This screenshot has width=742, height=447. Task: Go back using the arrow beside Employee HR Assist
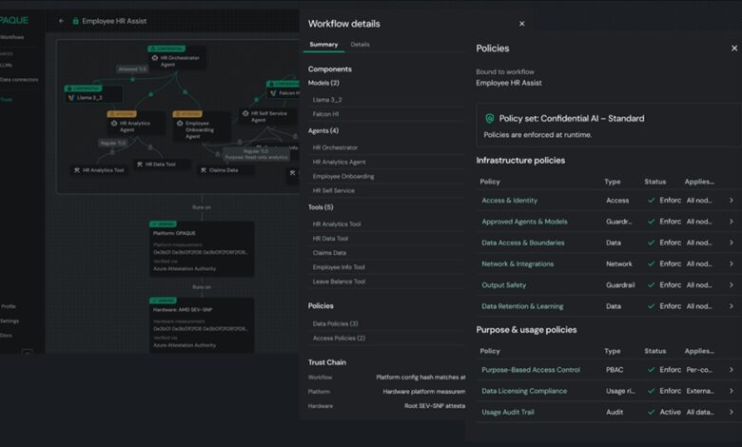tap(61, 21)
